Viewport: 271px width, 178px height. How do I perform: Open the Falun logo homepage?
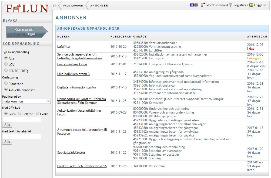pos(27,8)
